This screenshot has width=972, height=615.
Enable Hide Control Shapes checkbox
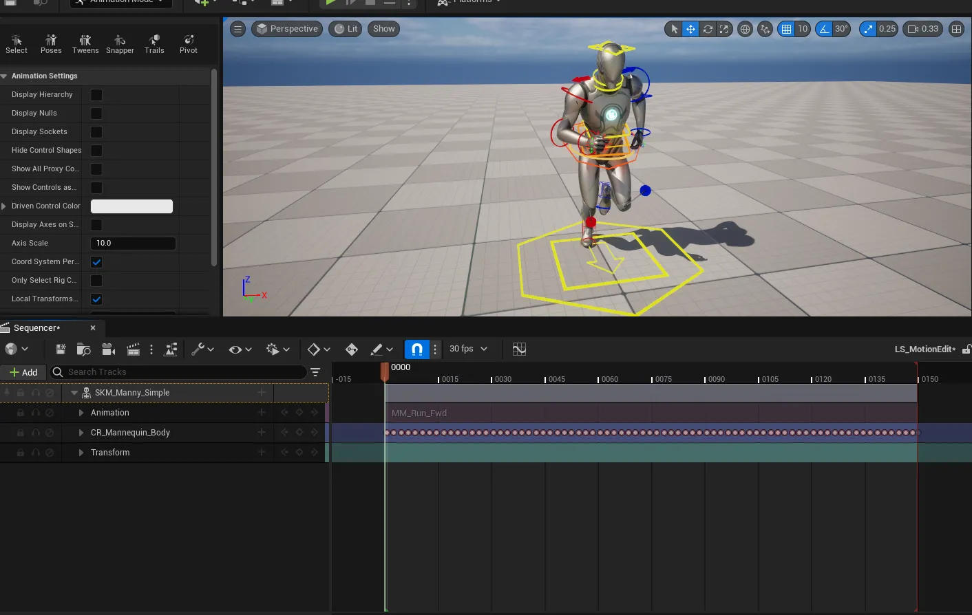96,151
